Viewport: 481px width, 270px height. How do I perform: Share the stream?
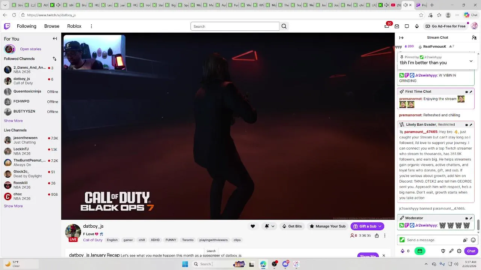click(x=377, y=235)
